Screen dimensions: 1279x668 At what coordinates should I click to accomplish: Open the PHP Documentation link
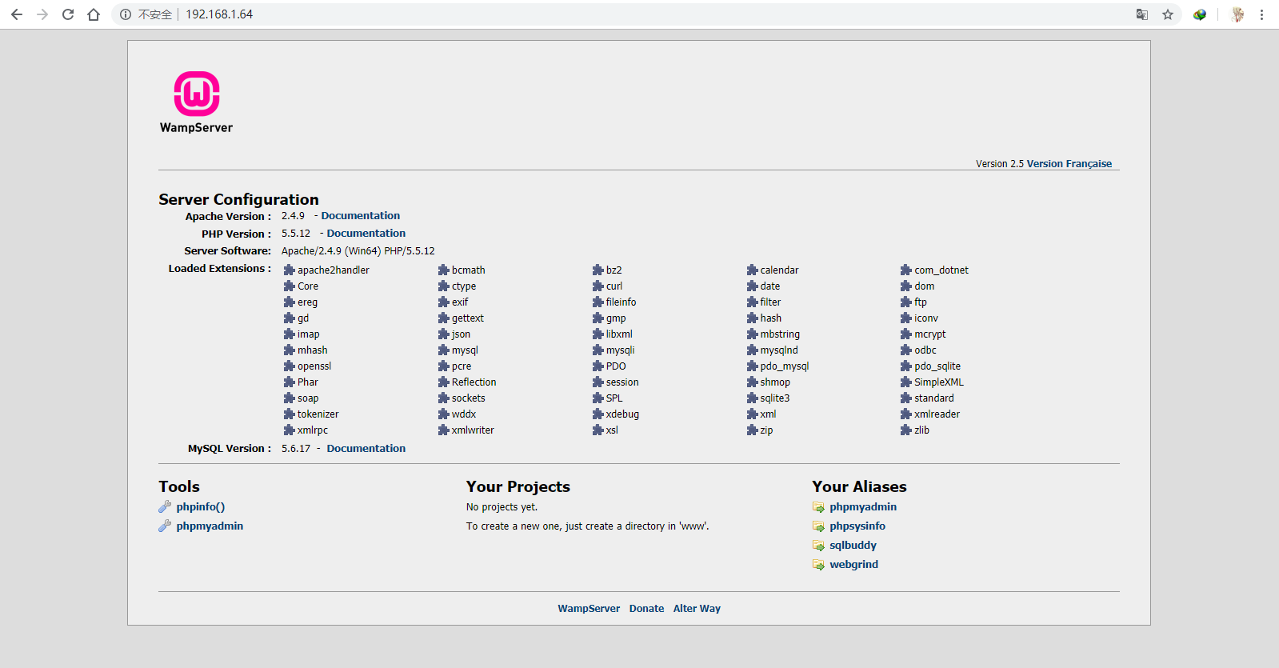click(x=366, y=234)
